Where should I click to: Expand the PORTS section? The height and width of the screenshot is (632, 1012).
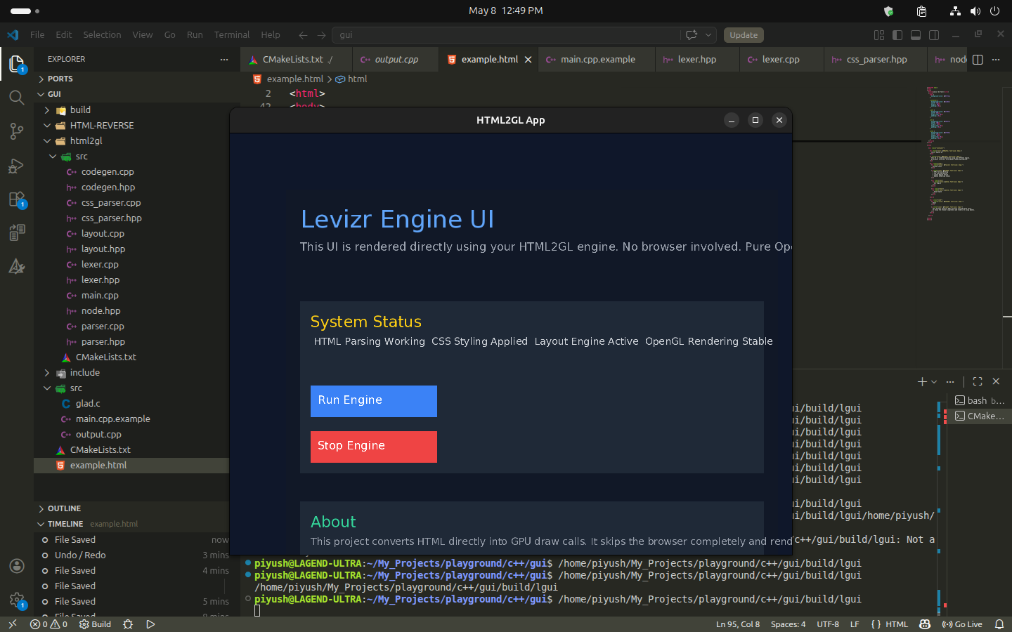(131, 79)
